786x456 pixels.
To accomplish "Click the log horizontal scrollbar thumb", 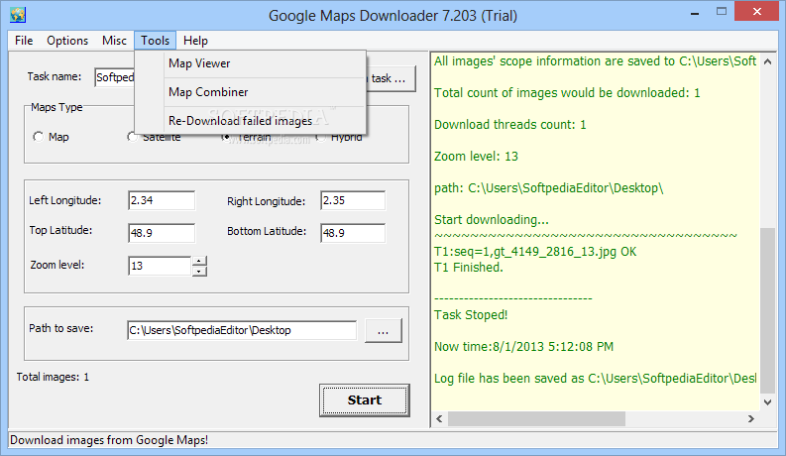I will tap(536, 419).
